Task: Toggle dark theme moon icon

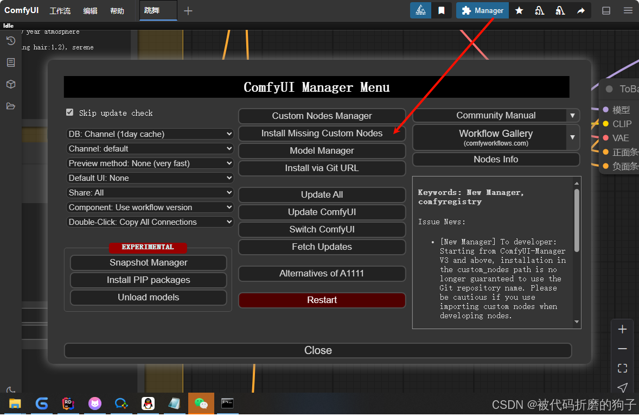Action: coord(11,390)
